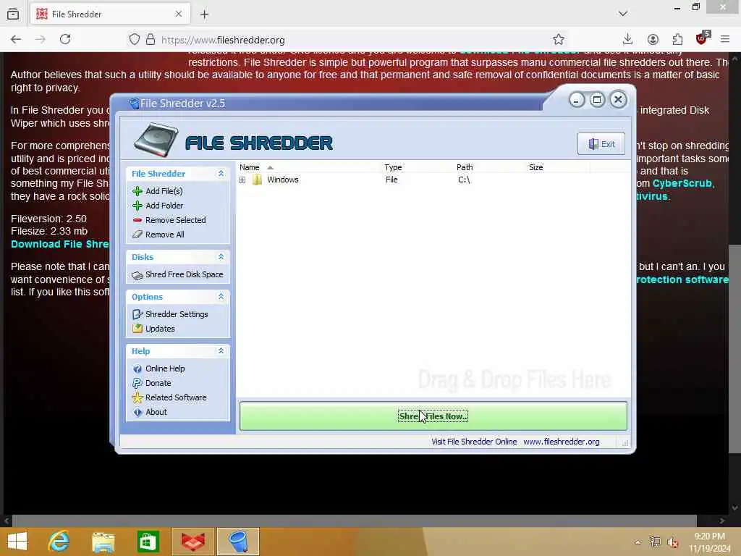Collapse the Help sidebar section
Image resolution: width=741 pixels, height=556 pixels.
pos(221,351)
